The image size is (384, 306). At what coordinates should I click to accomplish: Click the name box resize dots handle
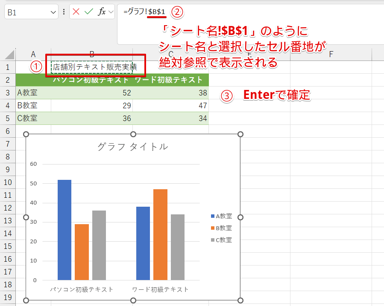[x=64, y=12]
